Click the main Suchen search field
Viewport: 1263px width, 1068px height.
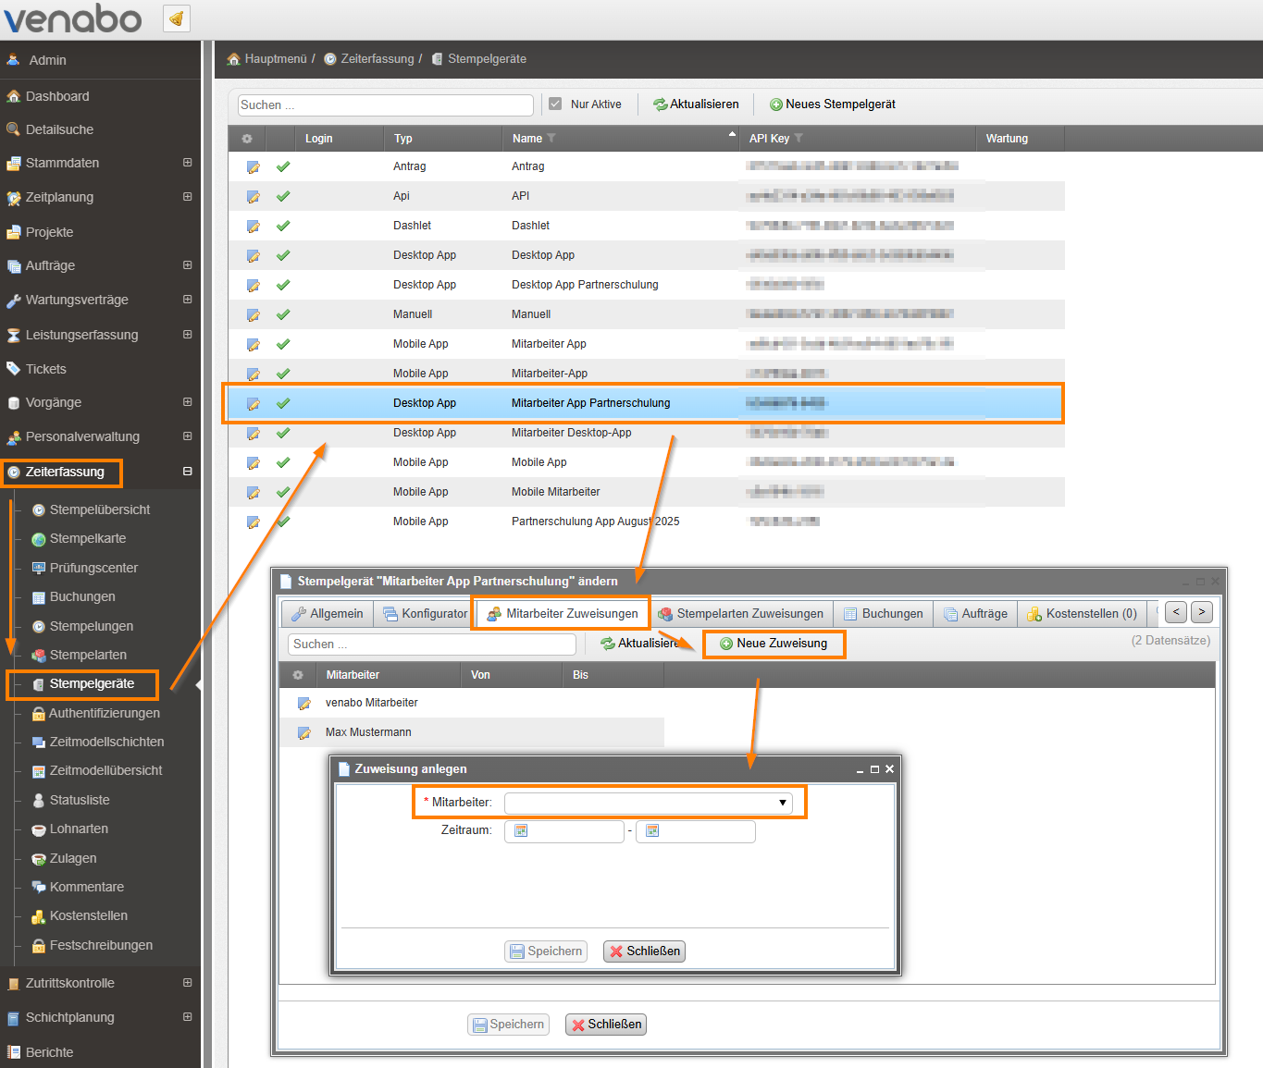(385, 105)
